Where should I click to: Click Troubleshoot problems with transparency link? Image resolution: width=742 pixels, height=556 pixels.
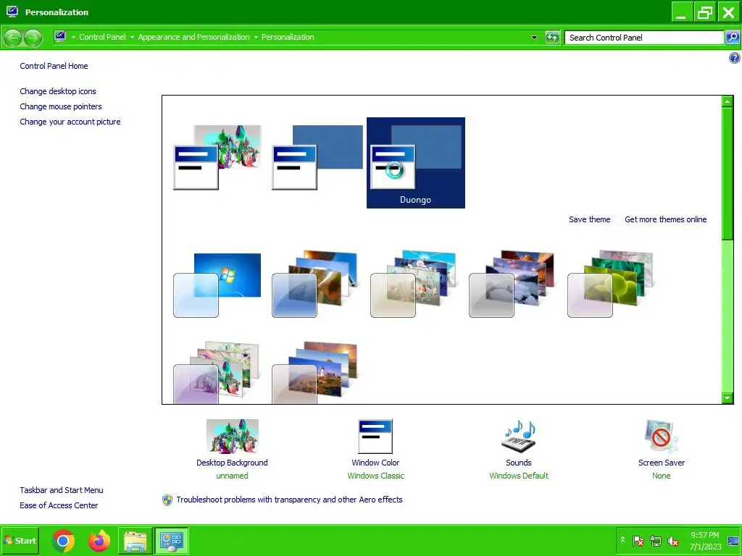pos(289,500)
